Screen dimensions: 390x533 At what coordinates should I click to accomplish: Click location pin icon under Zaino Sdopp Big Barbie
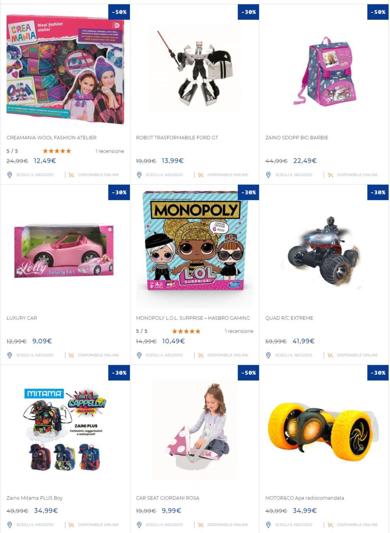point(268,175)
